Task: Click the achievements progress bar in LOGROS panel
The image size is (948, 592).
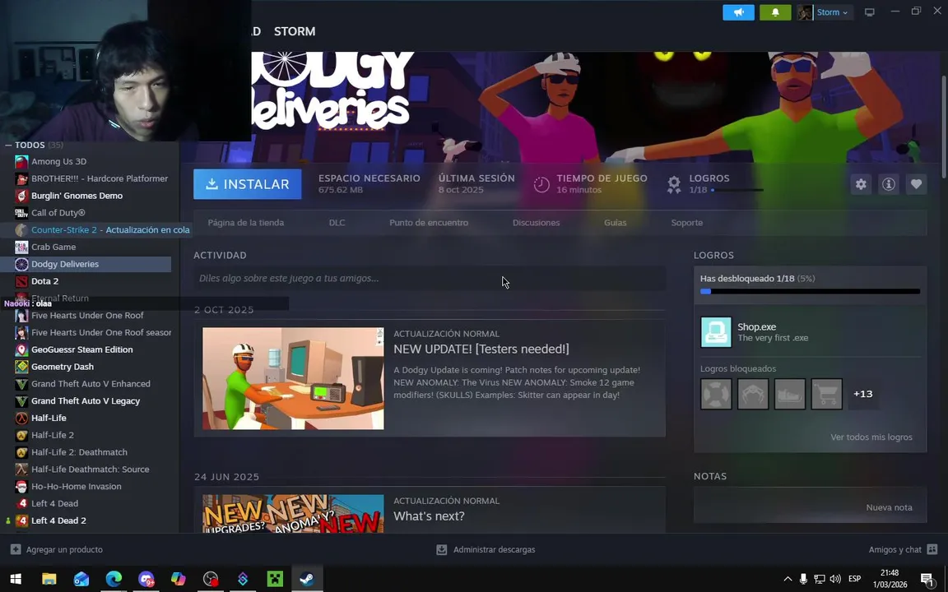Action: point(810,291)
